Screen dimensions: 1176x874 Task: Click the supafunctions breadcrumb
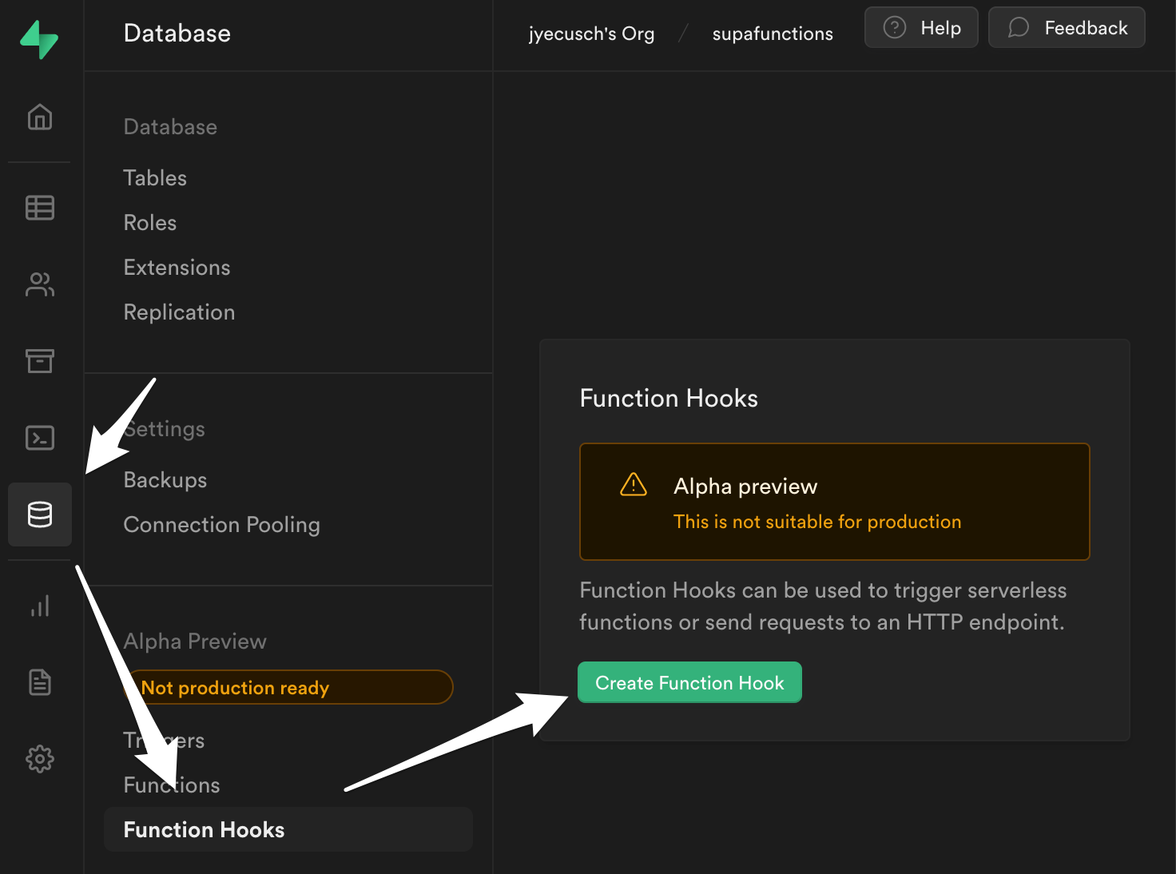pyautogui.click(x=772, y=33)
